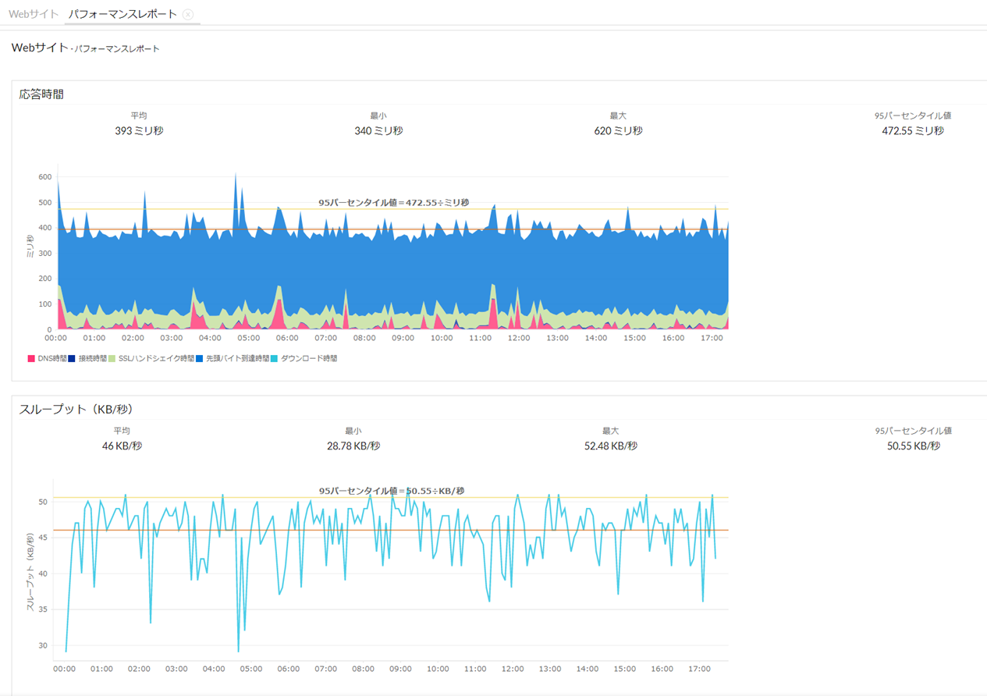Click the throughput 95パーセンタイル値 chart label
The width and height of the screenshot is (987, 696).
point(392,491)
